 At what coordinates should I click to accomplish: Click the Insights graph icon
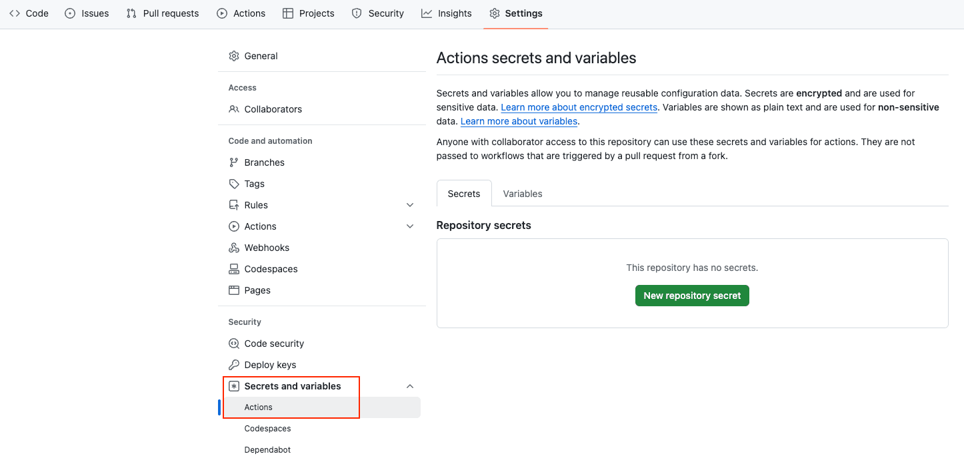tap(427, 13)
